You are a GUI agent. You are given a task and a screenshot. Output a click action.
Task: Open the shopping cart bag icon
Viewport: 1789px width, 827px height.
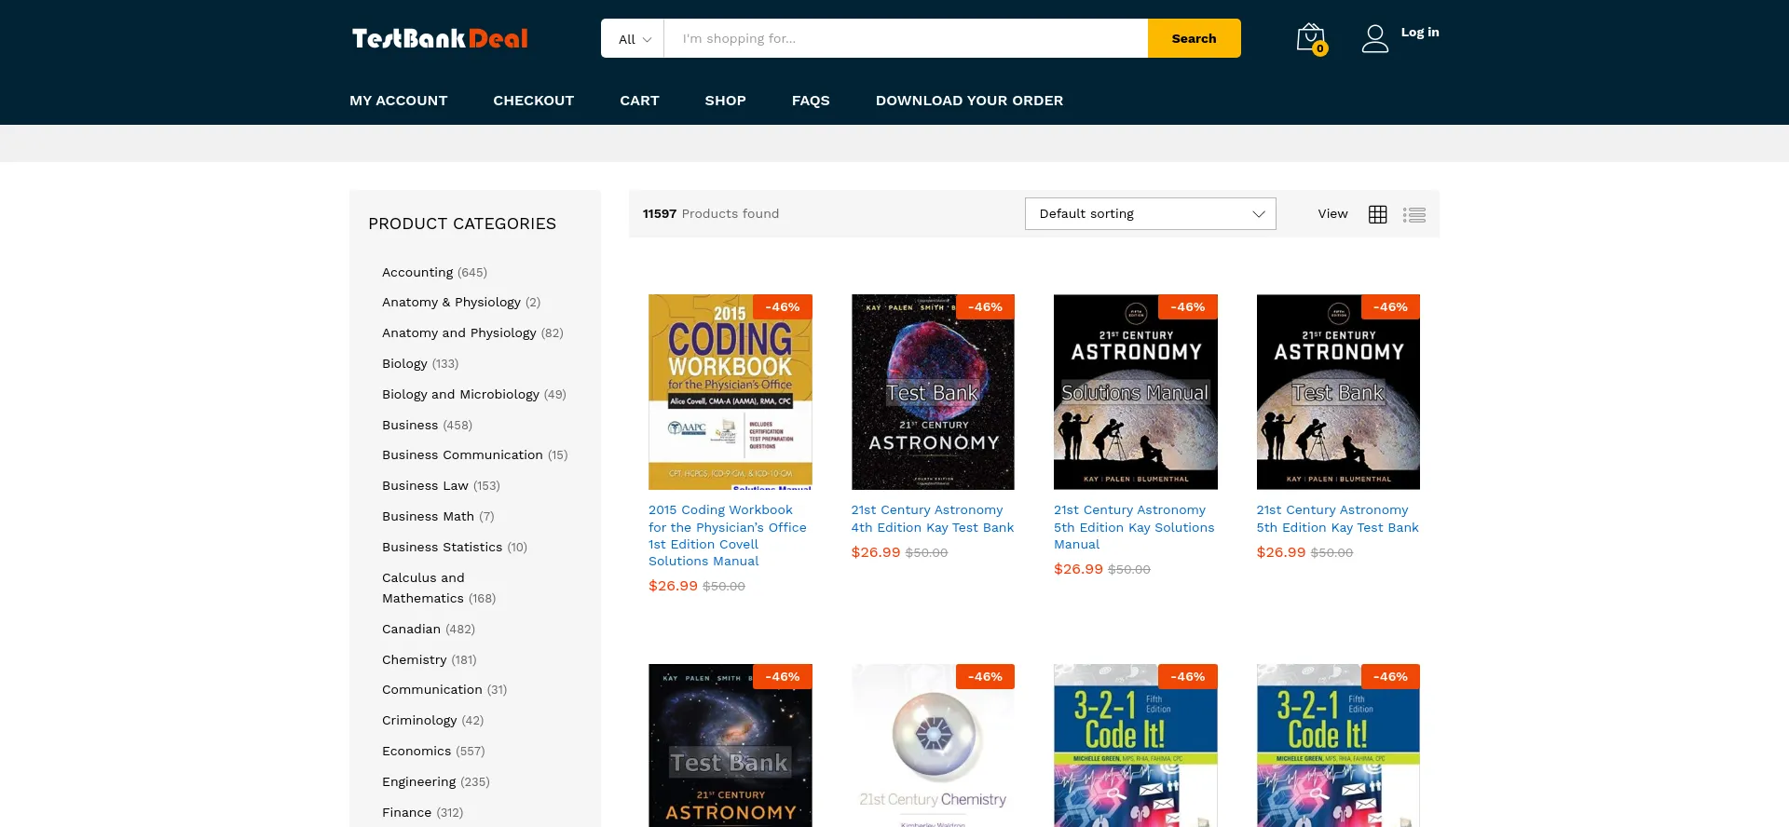(x=1309, y=38)
